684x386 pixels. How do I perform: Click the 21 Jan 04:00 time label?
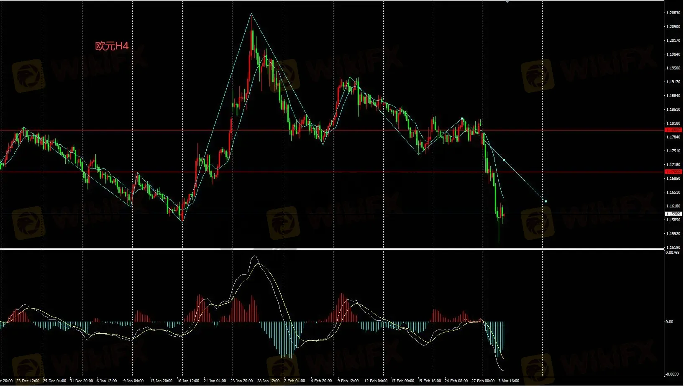click(215, 381)
